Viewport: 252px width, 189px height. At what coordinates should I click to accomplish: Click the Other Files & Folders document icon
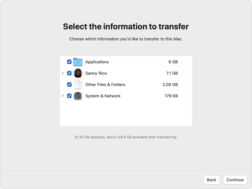click(x=78, y=84)
